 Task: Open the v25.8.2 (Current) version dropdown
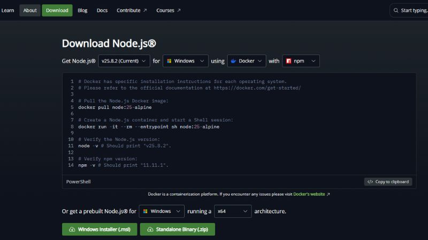(124, 61)
